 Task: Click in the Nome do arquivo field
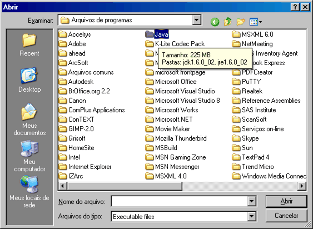coord(180,201)
